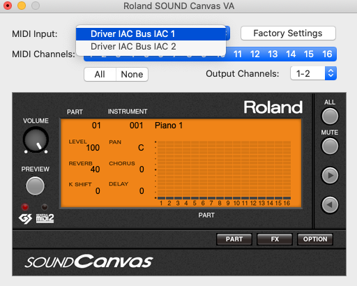
Task: Select Driver IAC Bus IAC 1 input
Action: tap(151, 34)
